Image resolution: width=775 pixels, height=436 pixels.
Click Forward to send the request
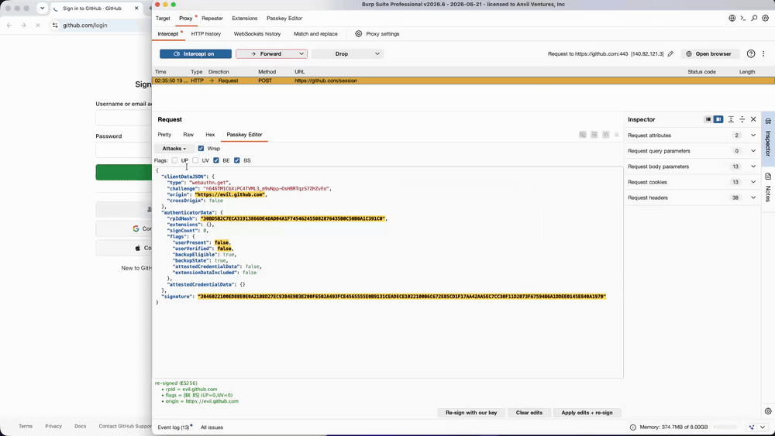(266, 53)
